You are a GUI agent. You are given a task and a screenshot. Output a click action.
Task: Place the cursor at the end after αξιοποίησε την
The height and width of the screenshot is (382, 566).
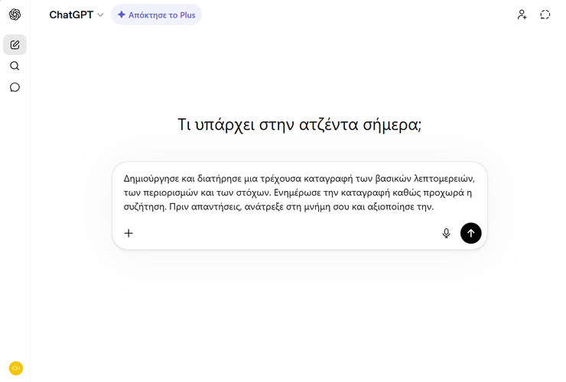click(434, 206)
